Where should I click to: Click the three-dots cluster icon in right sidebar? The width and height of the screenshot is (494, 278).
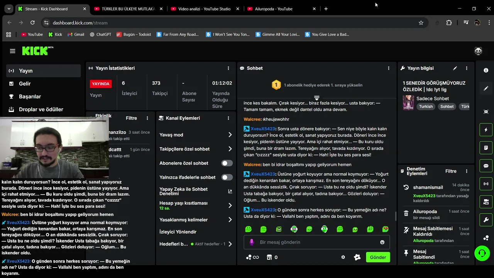point(486,238)
